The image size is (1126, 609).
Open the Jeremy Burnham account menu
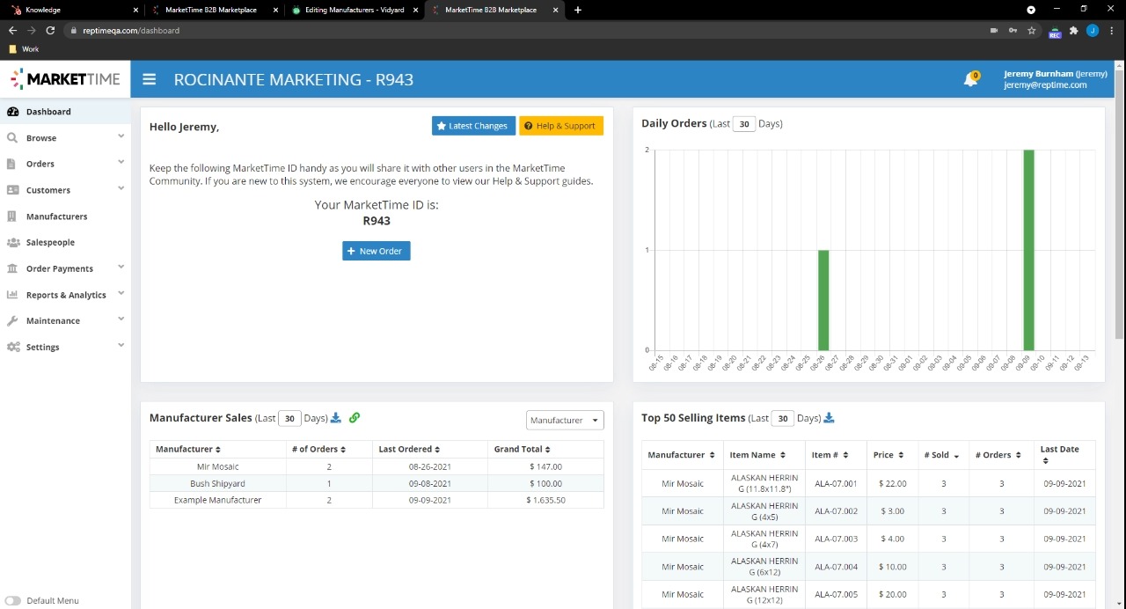tap(1055, 79)
